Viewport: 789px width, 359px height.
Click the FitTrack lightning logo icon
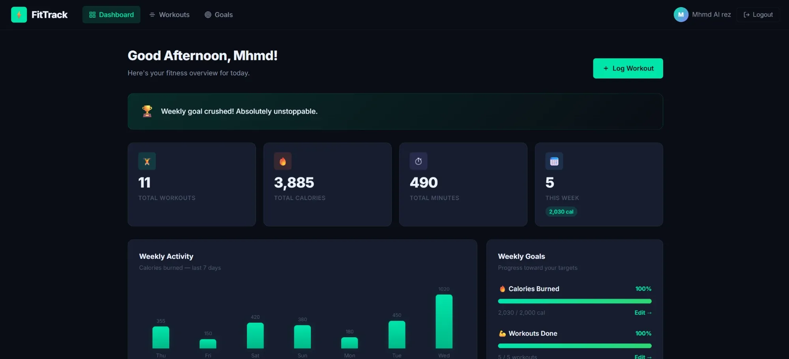[19, 15]
